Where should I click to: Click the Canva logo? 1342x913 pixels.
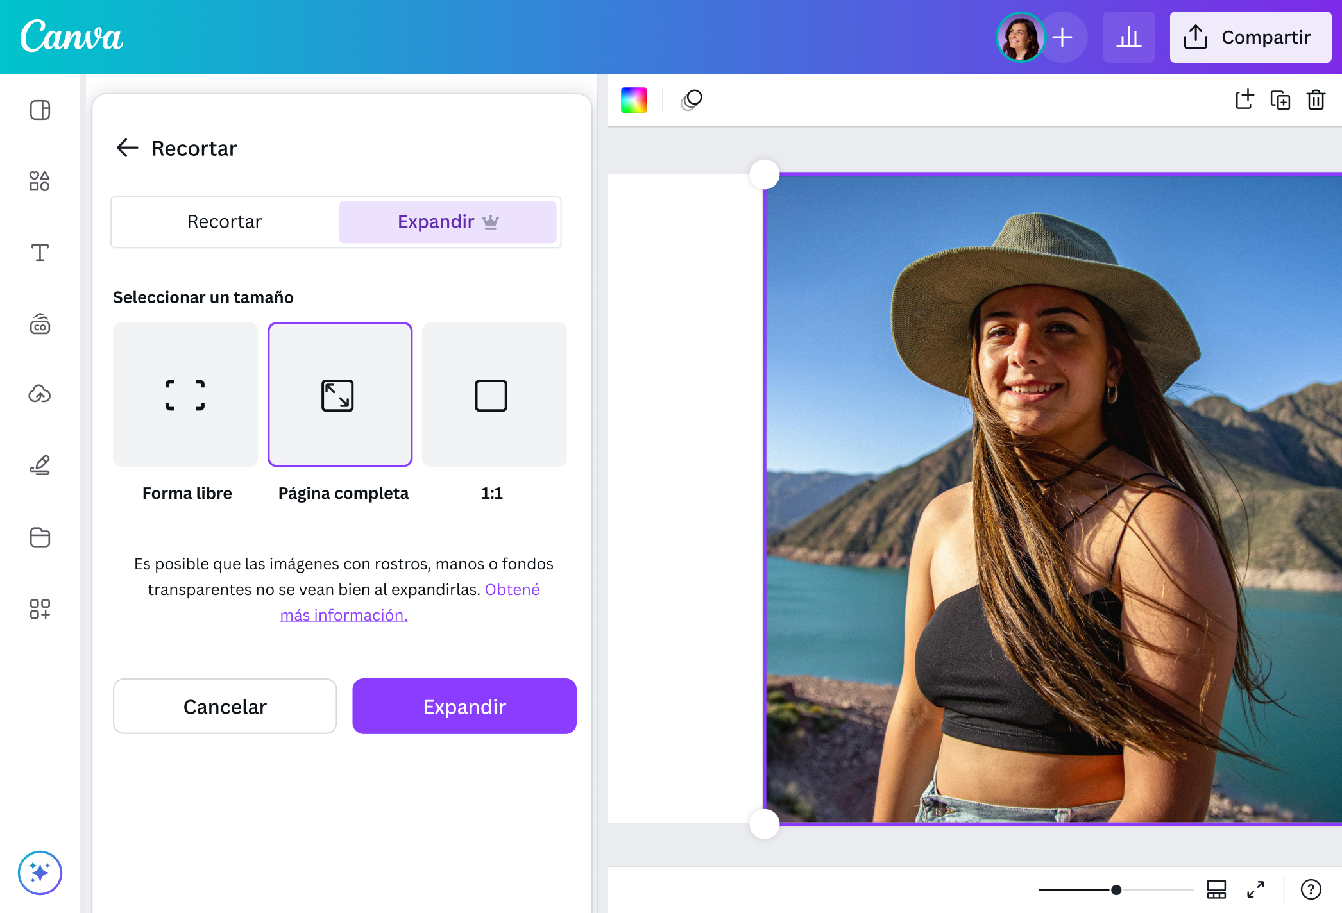(x=72, y=37)
